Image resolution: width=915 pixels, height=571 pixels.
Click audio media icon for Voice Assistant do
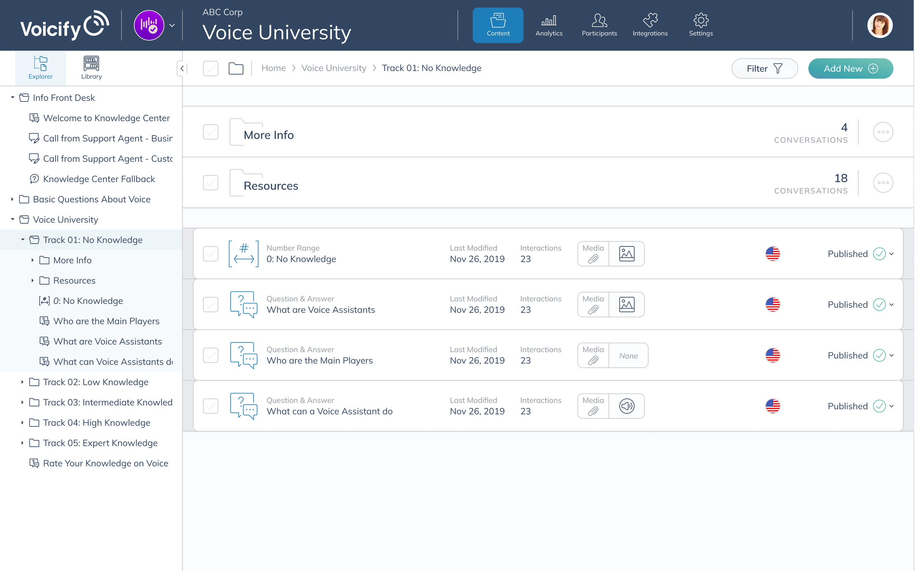[627, 406]
